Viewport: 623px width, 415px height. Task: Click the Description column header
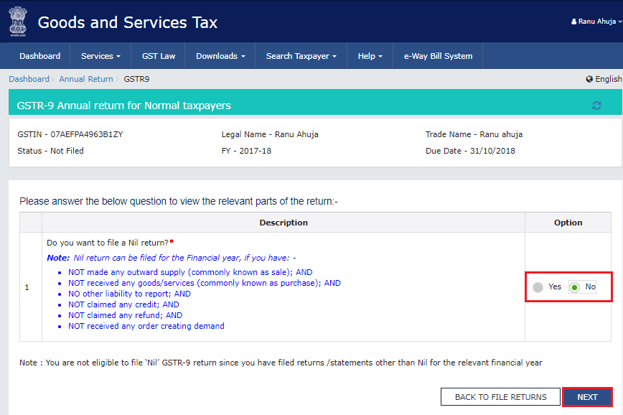coord(284,223)
